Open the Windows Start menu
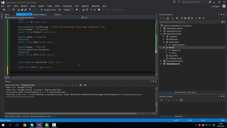This screenshot has width=227, height=128. point(3,125)
